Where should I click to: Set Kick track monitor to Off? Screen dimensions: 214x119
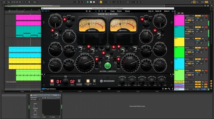pyautogui.click(x=193, y=20)
